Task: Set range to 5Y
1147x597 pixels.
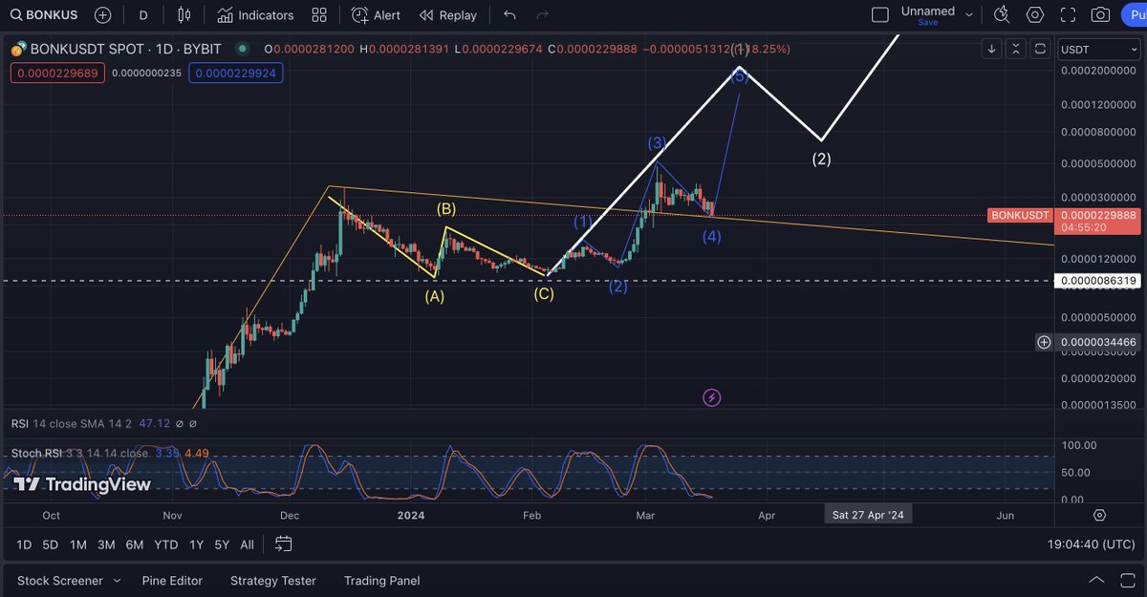Action: 222,544
